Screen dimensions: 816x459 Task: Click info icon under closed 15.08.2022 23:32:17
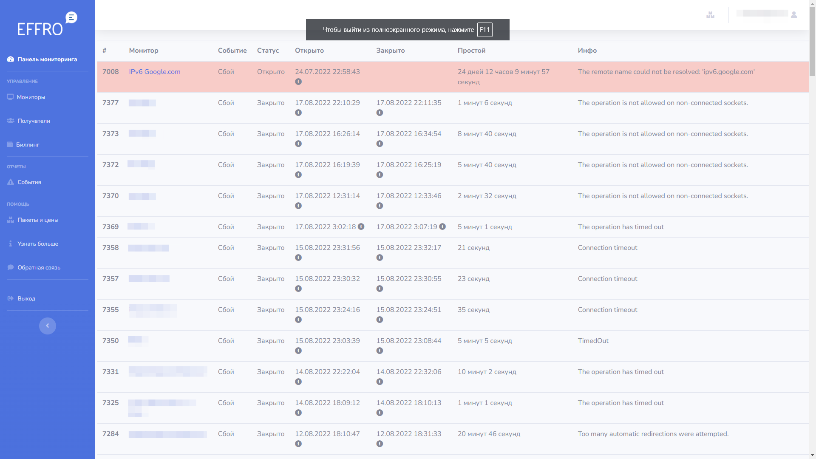[380, 258]
